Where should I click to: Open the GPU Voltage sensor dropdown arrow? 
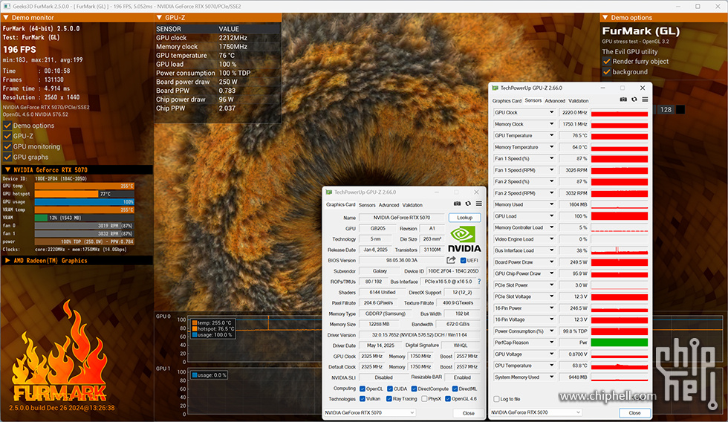551,354
